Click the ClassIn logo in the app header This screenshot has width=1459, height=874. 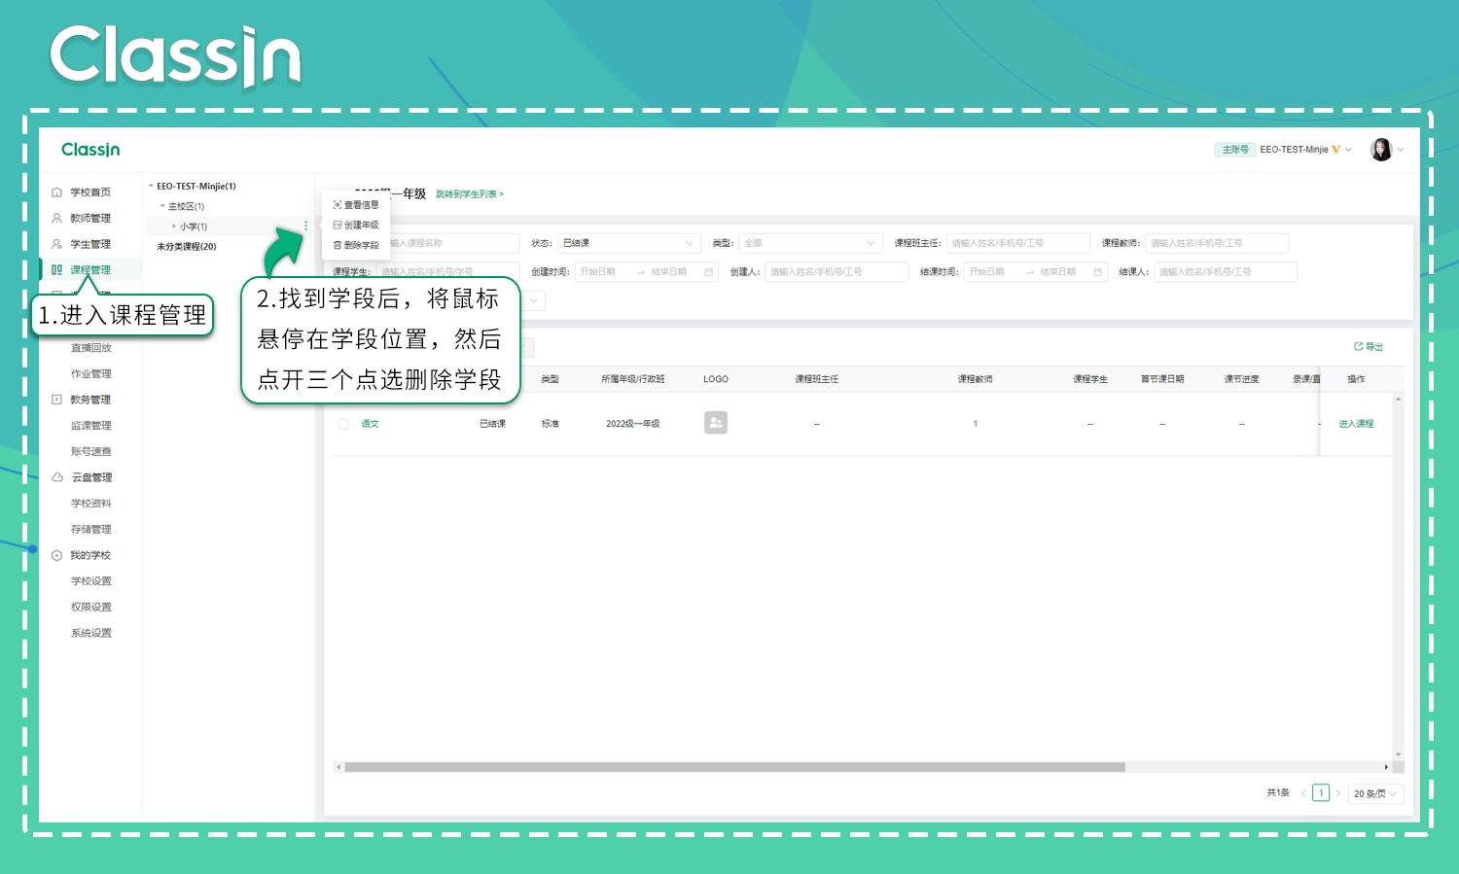click(90, 150)
